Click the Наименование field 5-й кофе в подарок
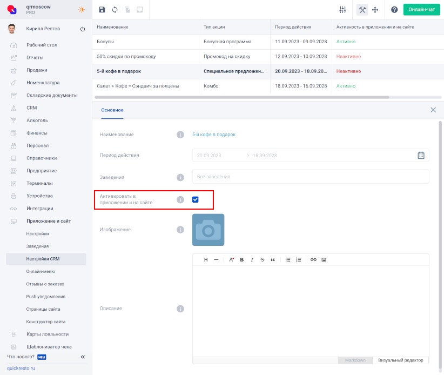 point(214,135)
